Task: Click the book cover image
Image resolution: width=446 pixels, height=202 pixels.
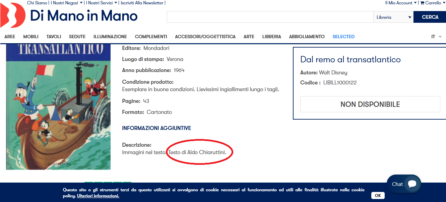Action: (58, 107)
